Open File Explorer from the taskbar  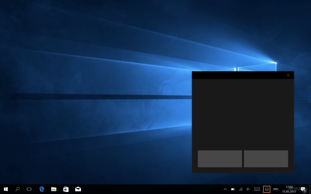point(54,189)
